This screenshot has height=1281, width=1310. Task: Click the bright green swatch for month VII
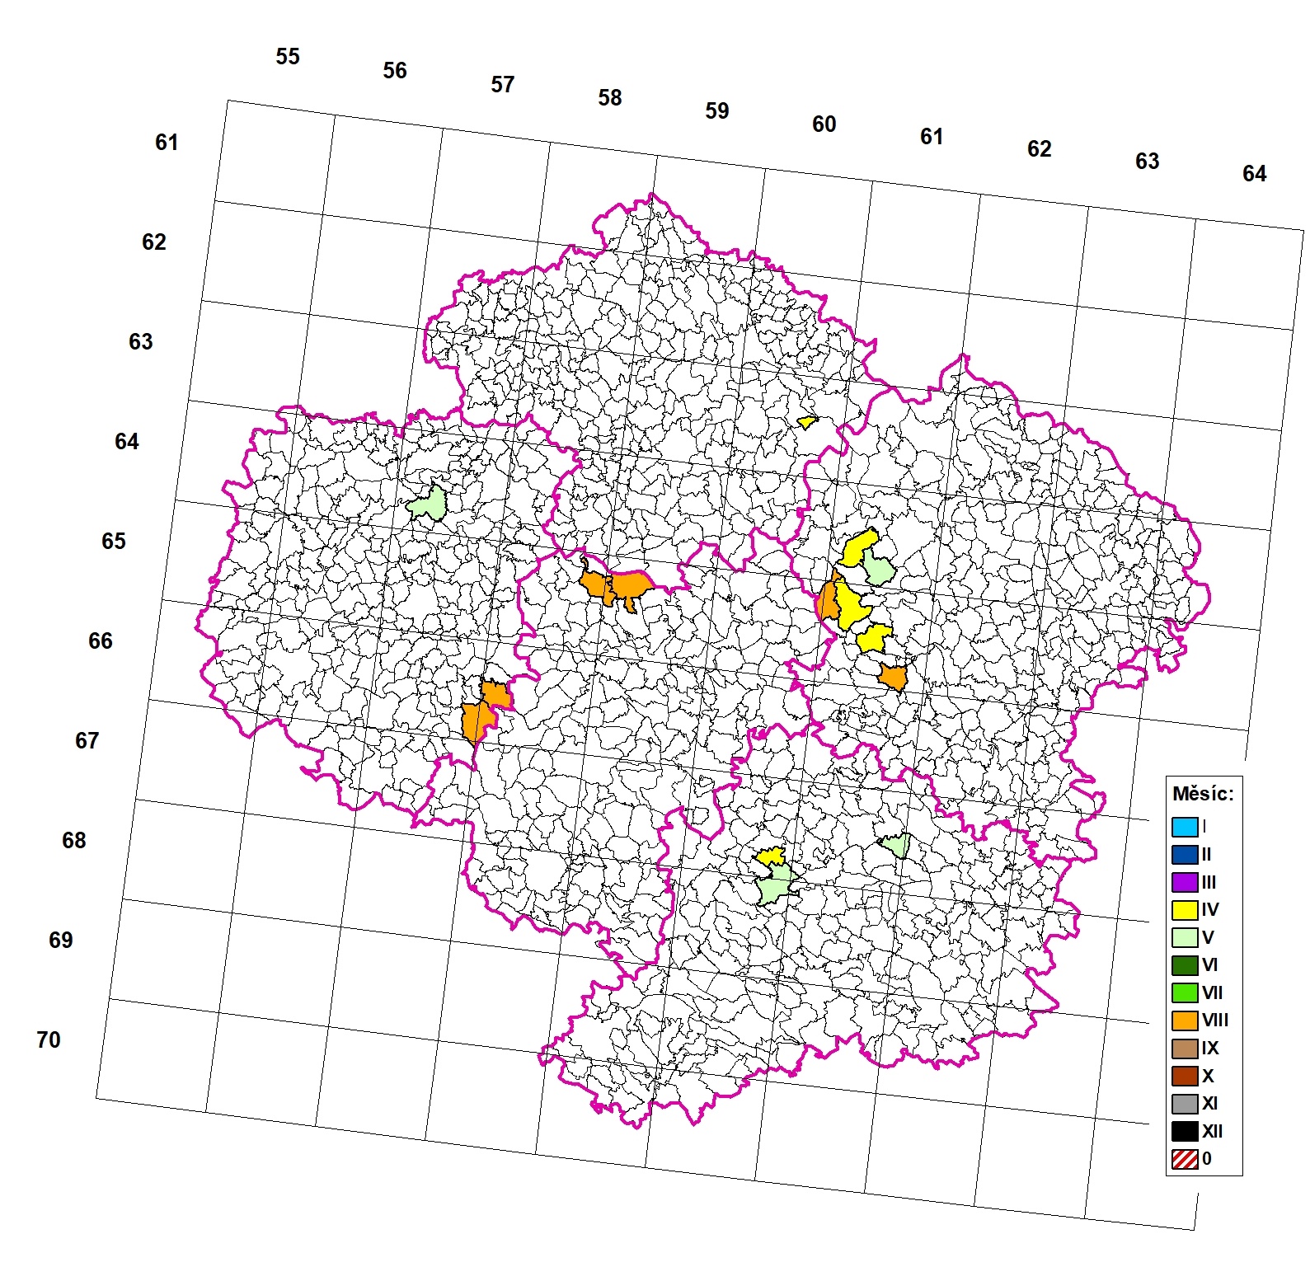click(1185, 992)
